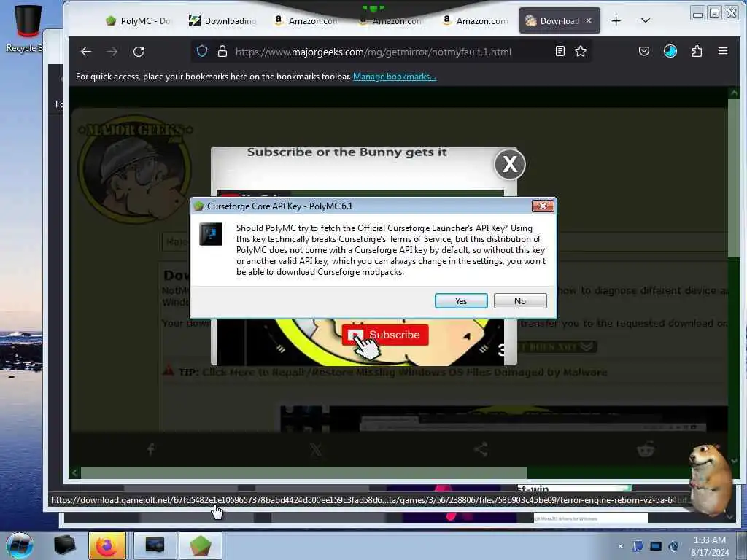Screen dimensions: 747x560
Task: Switch to the PolyMC browser tab
Action: click(x=138, y=21)
